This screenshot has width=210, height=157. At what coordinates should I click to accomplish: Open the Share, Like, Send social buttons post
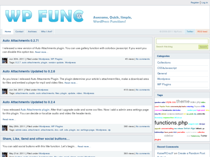(36, 139)
